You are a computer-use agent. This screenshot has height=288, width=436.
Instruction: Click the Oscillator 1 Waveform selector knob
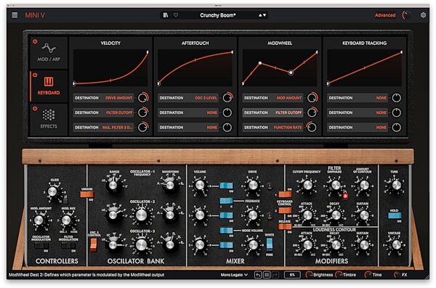tap(170, 185)
